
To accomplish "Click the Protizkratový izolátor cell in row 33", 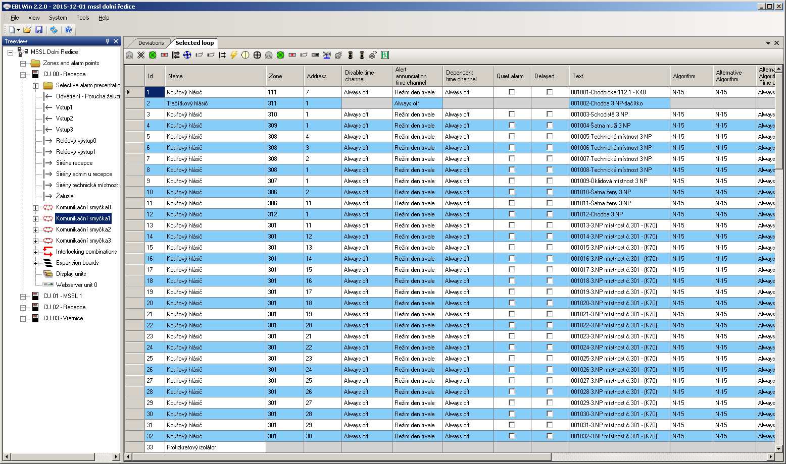I will (x=215, y=447).
